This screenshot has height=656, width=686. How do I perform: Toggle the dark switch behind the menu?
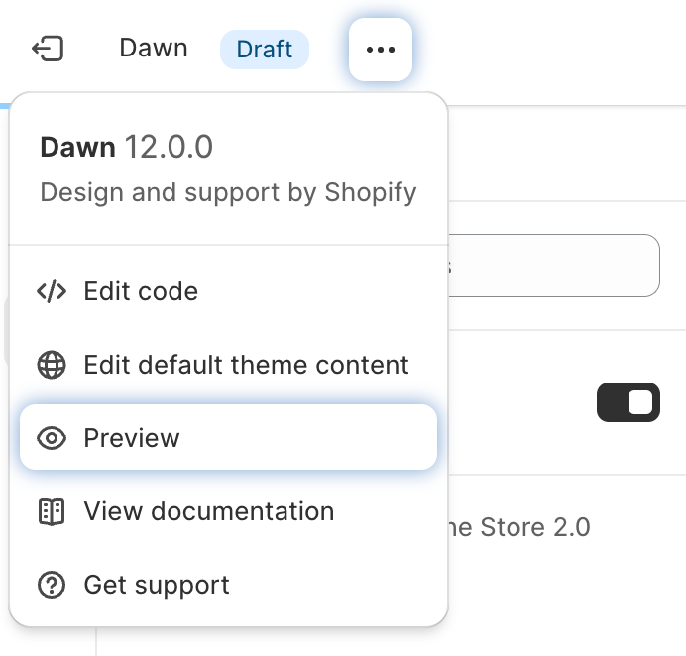[629, 402]
